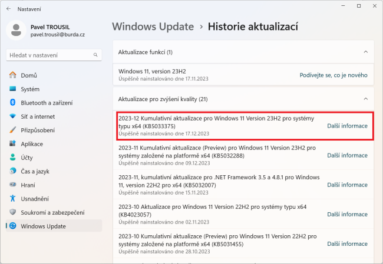Click the Pavel TROUSIL account name
The width and height of the screenshot is (383, 264).
click(50, 27)
